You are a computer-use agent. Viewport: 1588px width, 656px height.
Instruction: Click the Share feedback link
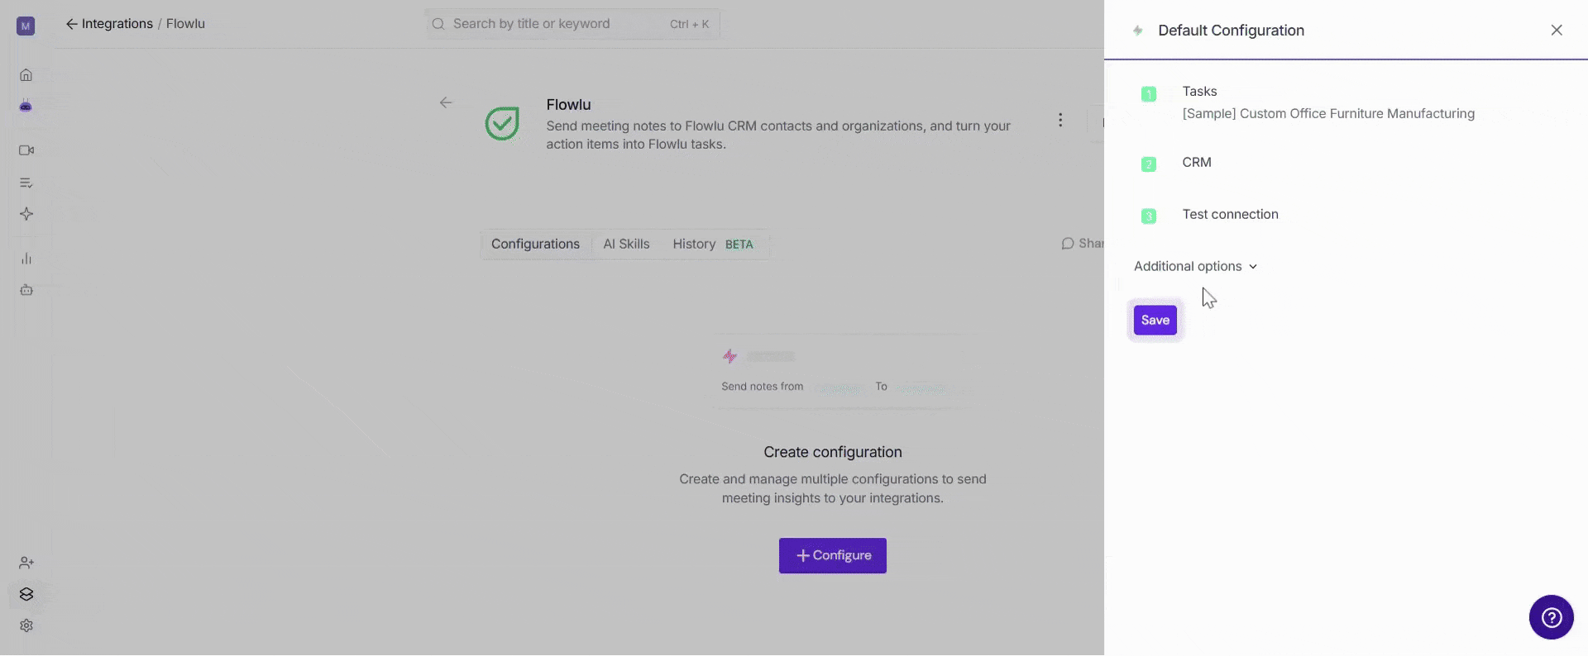click(1082, 244)
